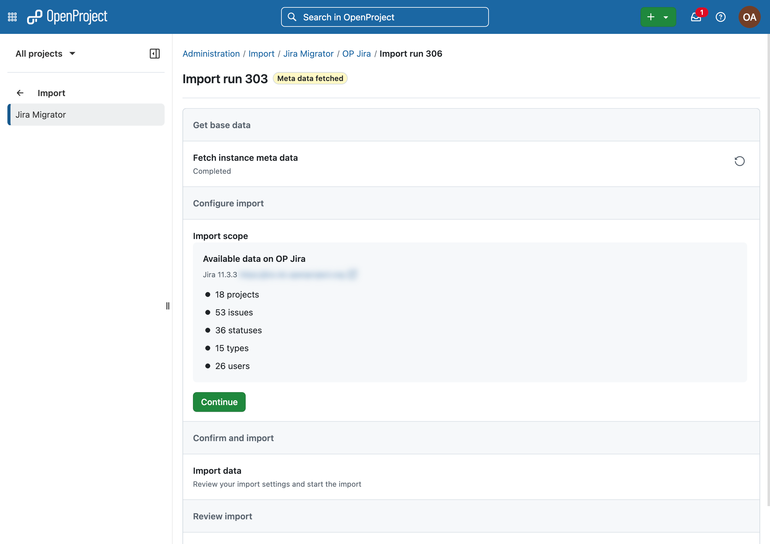
Task: Collapse the sidebar with the panel icon
Action: (x=155, y=54)
